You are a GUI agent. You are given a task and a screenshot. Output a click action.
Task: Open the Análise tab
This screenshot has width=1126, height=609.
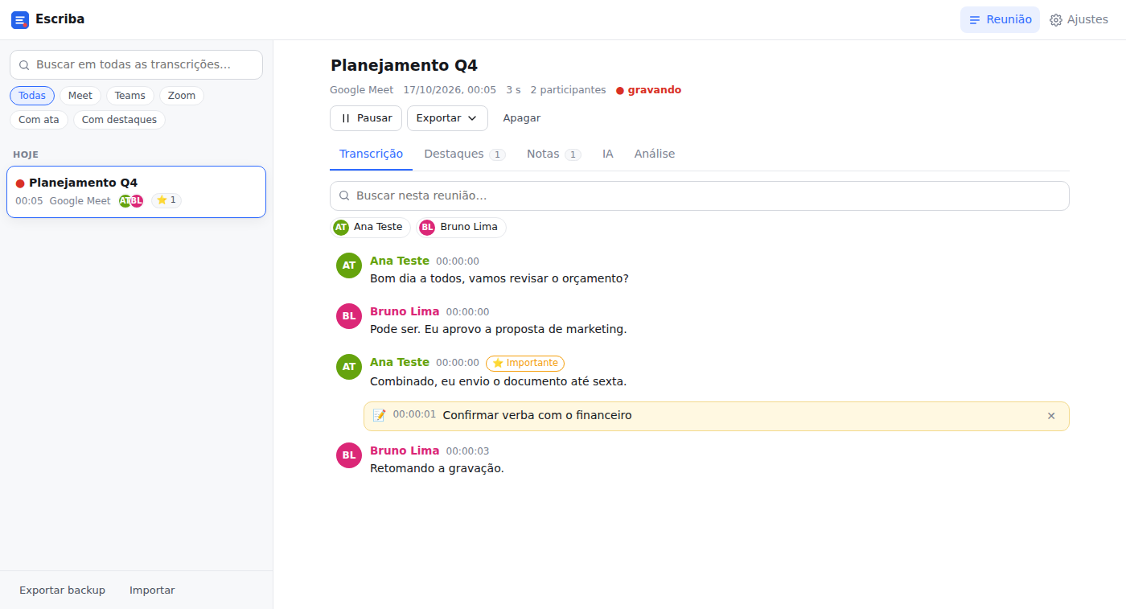click(x=655, y=154)
